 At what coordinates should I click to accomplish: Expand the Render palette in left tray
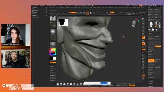[35, 15]
